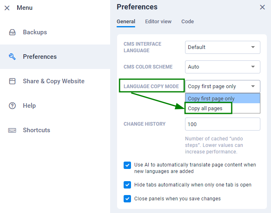The width and height of the screenshot is (271, 213).
Task: Click the Shortcuts keyboard icon
Action: (12, 130)
